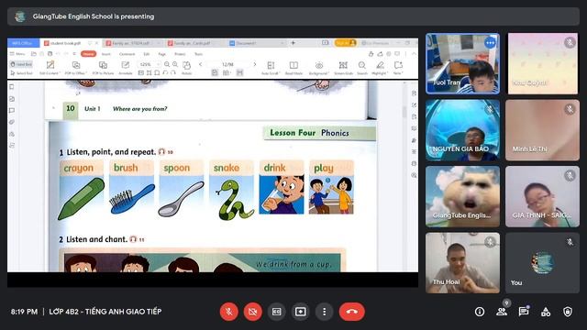Open the Meet chat panel
587x330 pixels.
point(524,312)
